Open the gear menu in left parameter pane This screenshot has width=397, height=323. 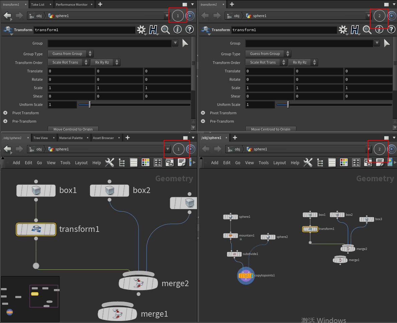coord(141,30)
